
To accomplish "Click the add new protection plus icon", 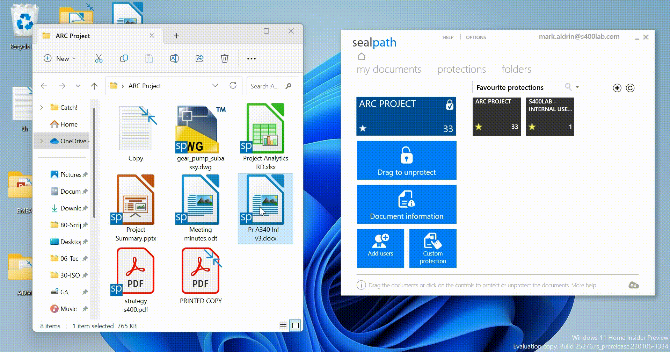I will (617, 88).
